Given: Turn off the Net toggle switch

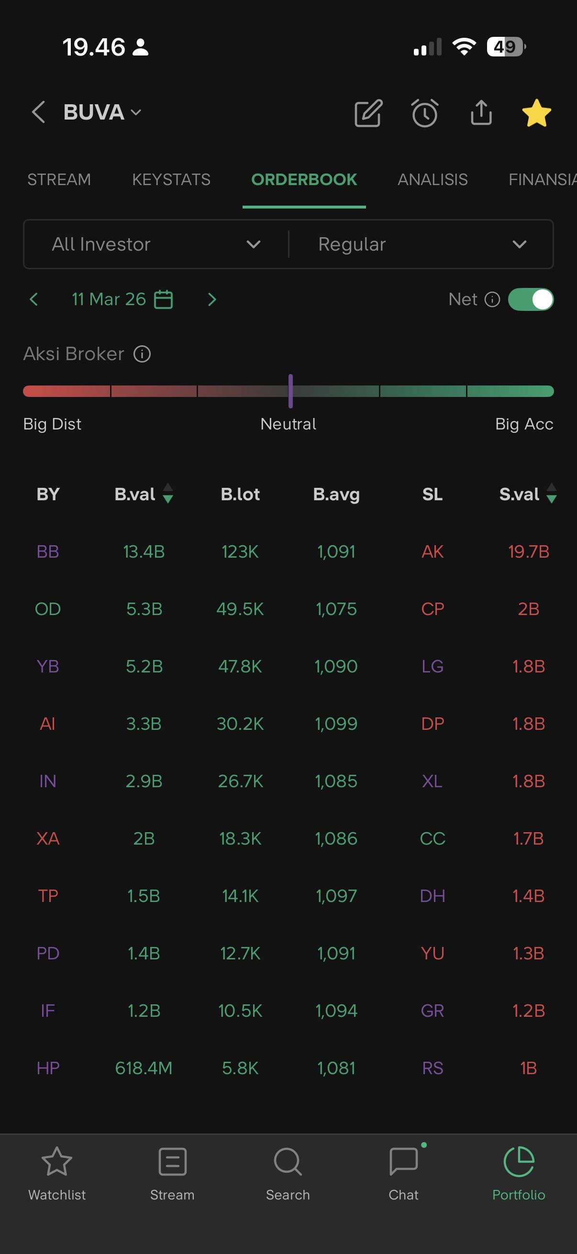Looking at the screenshot, I should (x=530, y=299).
